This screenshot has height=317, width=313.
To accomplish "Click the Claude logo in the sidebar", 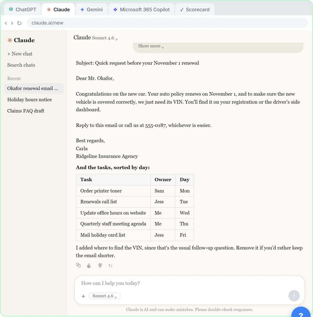I will [x=21, y=40].
